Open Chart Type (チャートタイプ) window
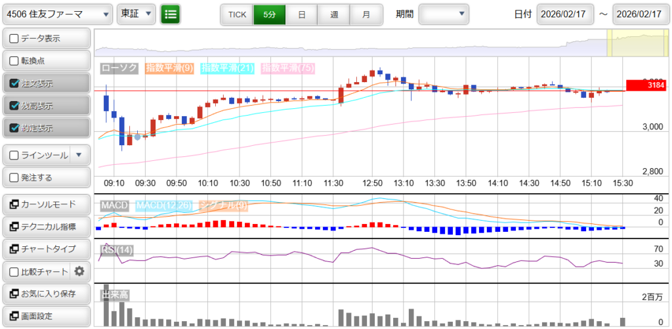This screenshot has height=329, width=672. pos(46,249)
